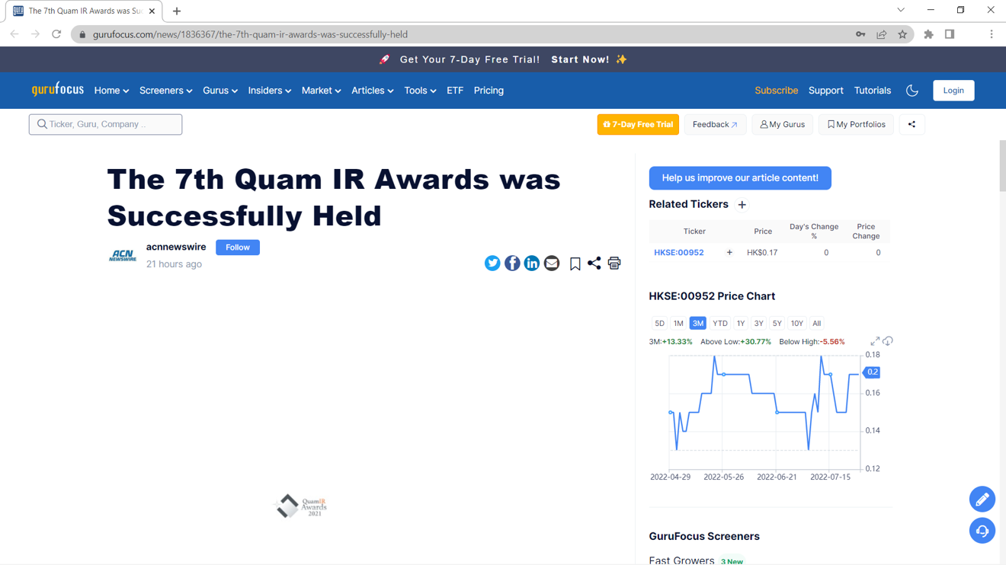Reload the page in the browser
The image size is (1006, 565).
click(56, 34)
